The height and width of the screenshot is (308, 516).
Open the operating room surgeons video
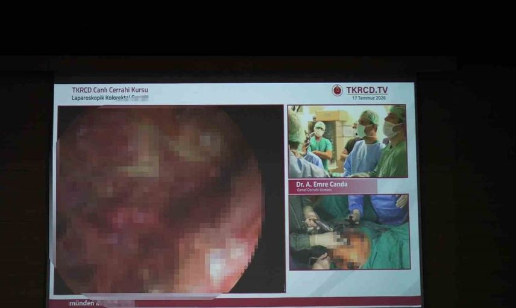tap(347, 141)
